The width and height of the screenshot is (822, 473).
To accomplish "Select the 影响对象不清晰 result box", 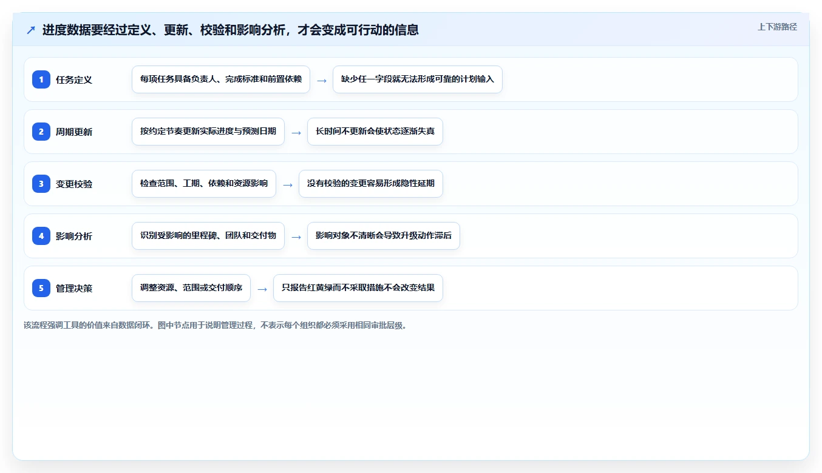I will 384,236.
